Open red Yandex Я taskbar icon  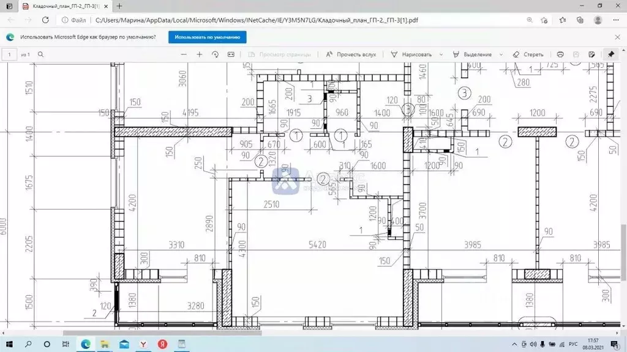pyautogui.click(x=162, y=344)
